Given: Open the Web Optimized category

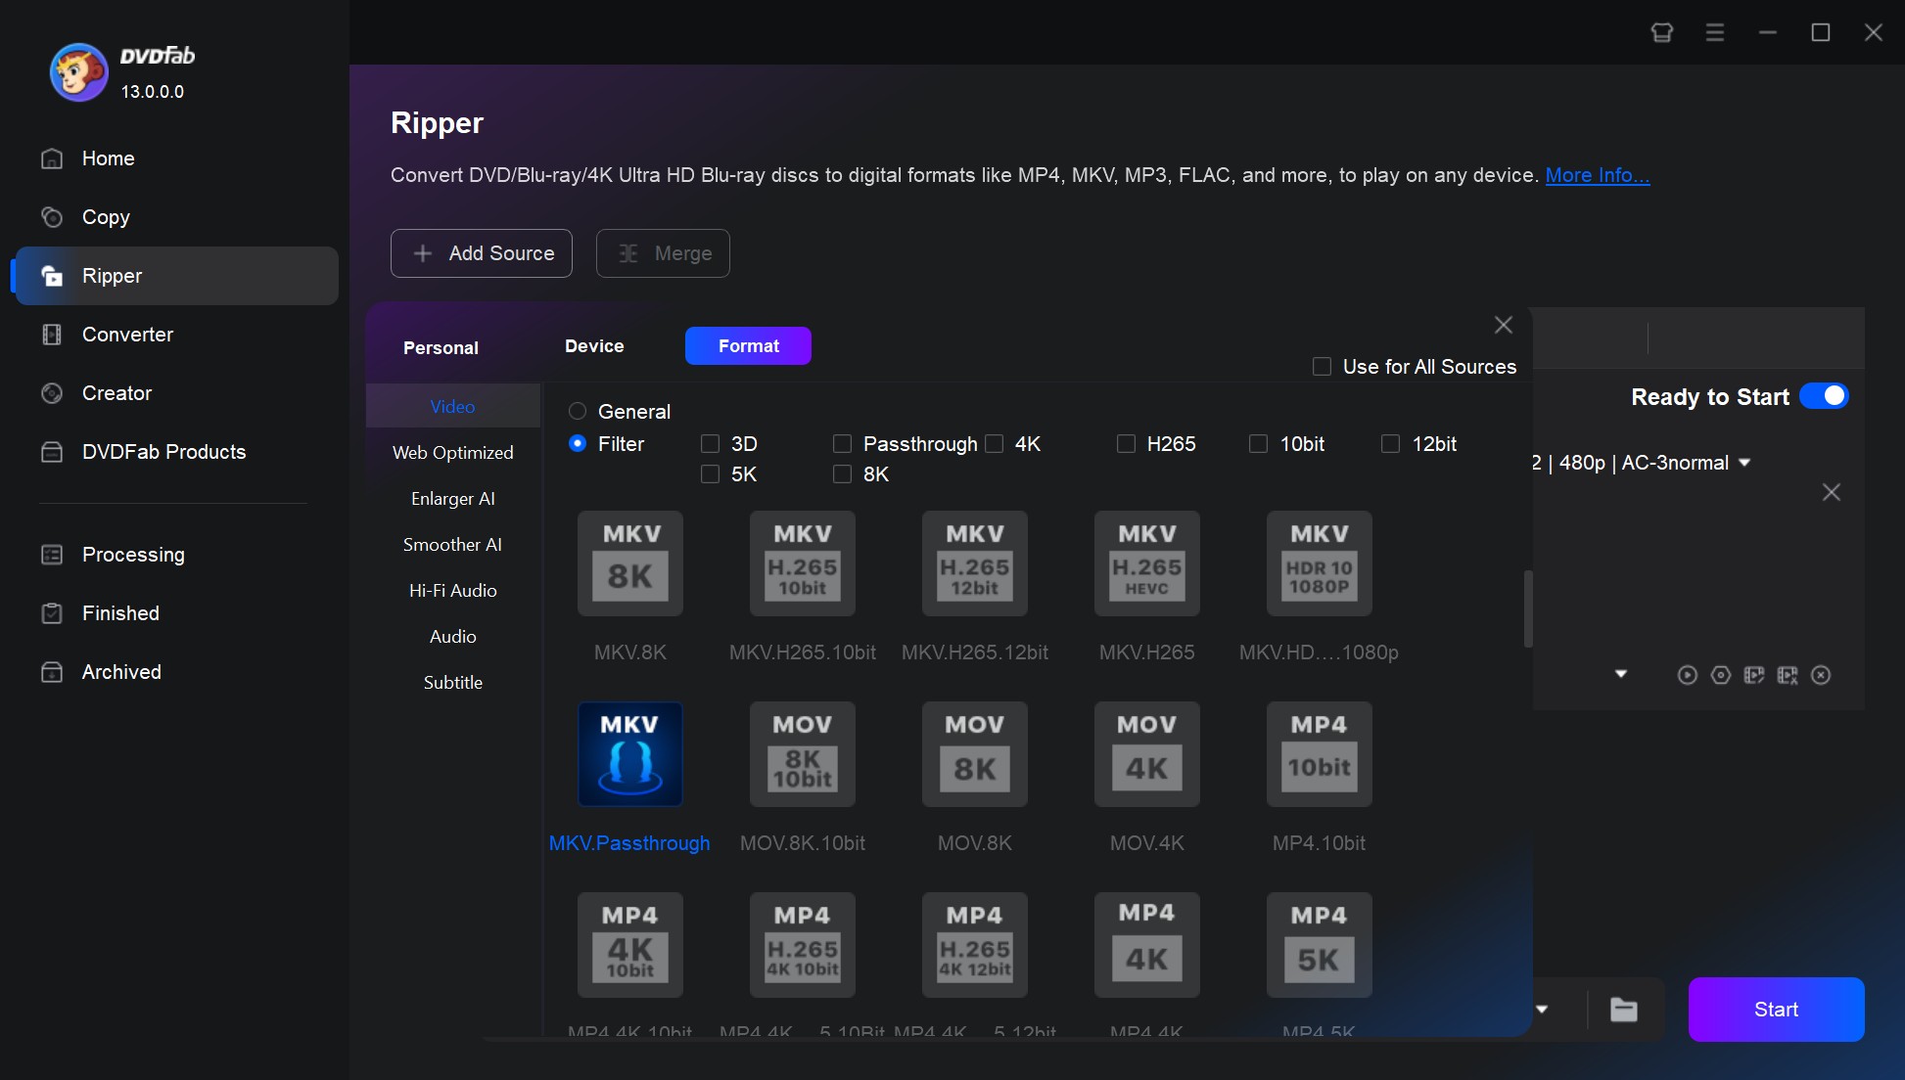Looking at the screenshot, I should click(453, 453).
